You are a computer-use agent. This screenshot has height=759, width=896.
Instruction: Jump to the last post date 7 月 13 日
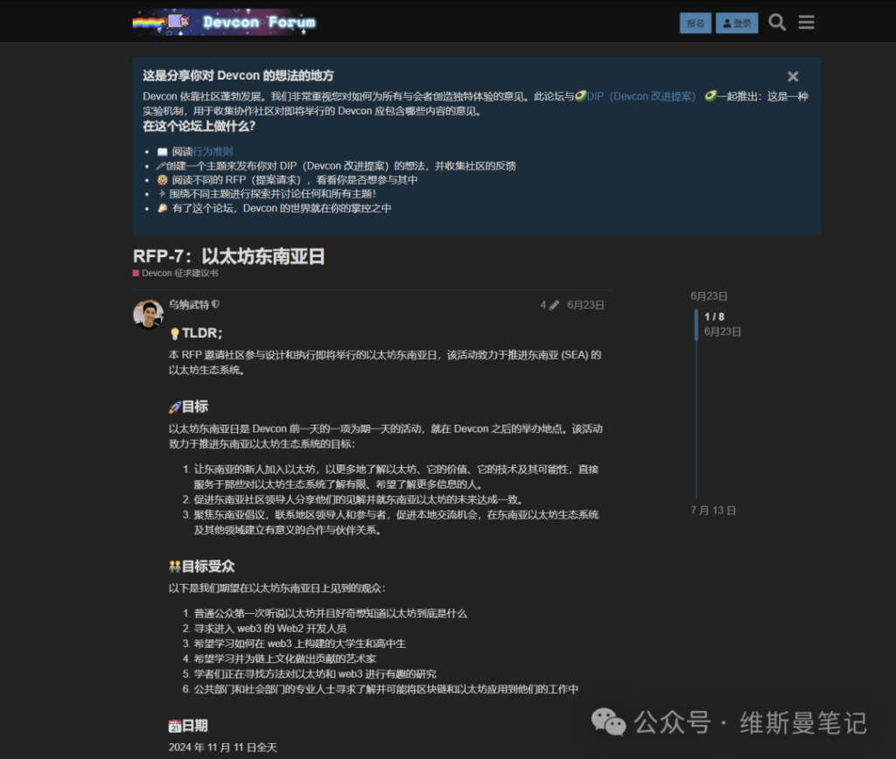tap(713, 510)
